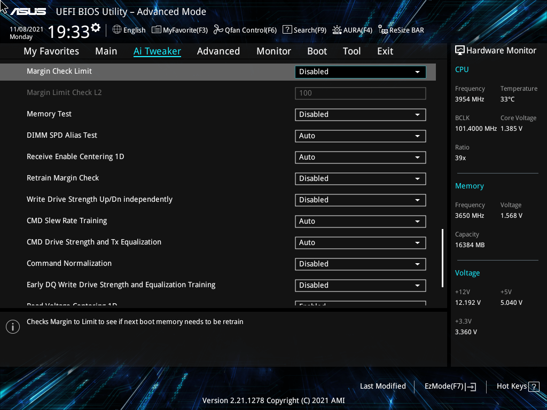547x410 pixels.
Task: Open MyFavorite(F3) list icon
Action: click(x=157, y=30)
